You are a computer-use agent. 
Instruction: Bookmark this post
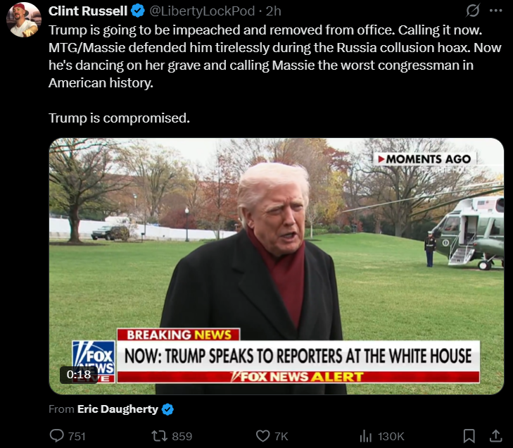pos(469,436)
